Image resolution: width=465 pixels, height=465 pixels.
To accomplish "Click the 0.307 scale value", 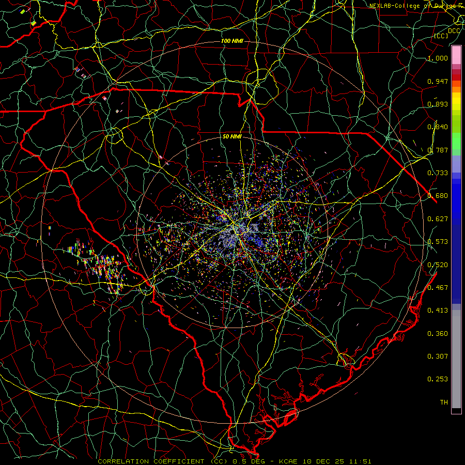I will tap(438, 356).
